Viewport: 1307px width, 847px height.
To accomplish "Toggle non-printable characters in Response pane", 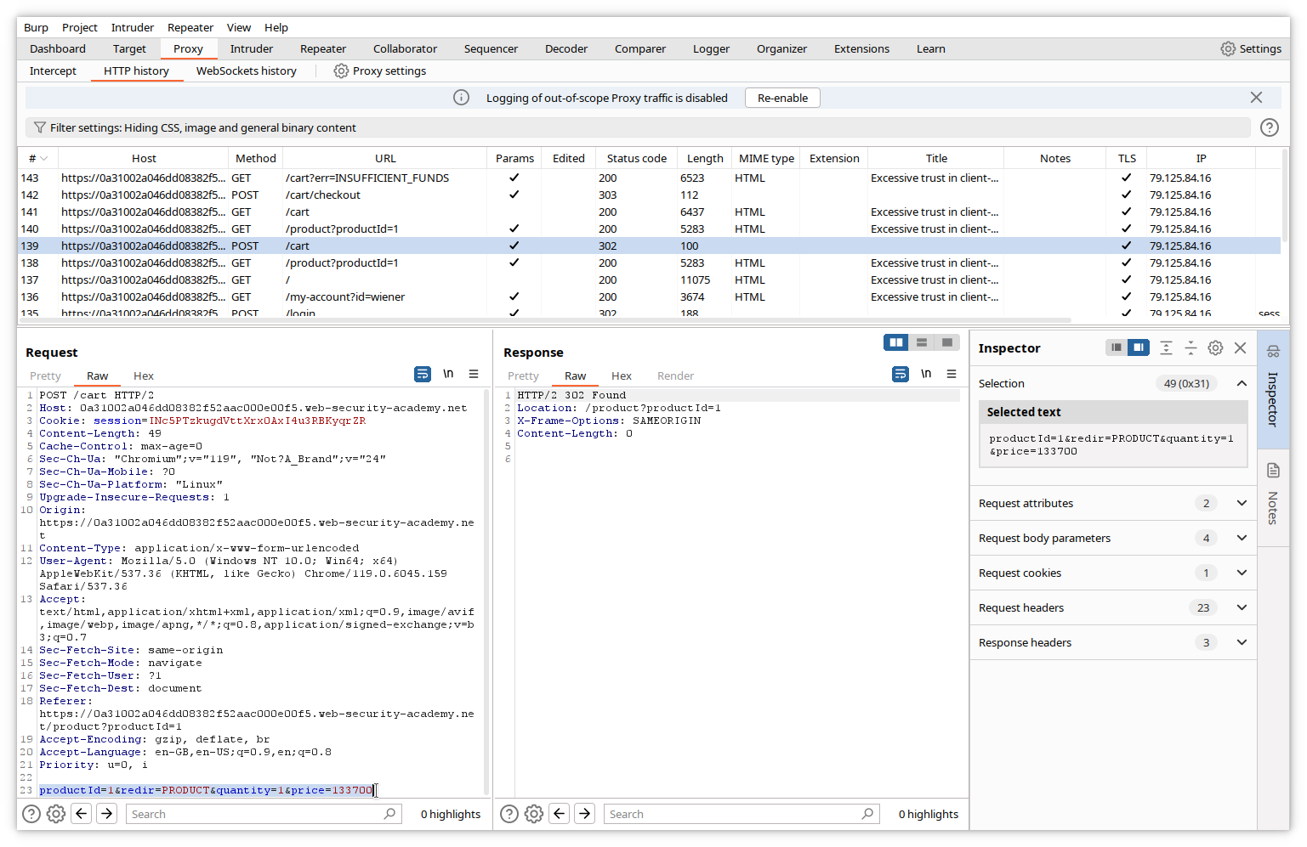I will point(926,374).
